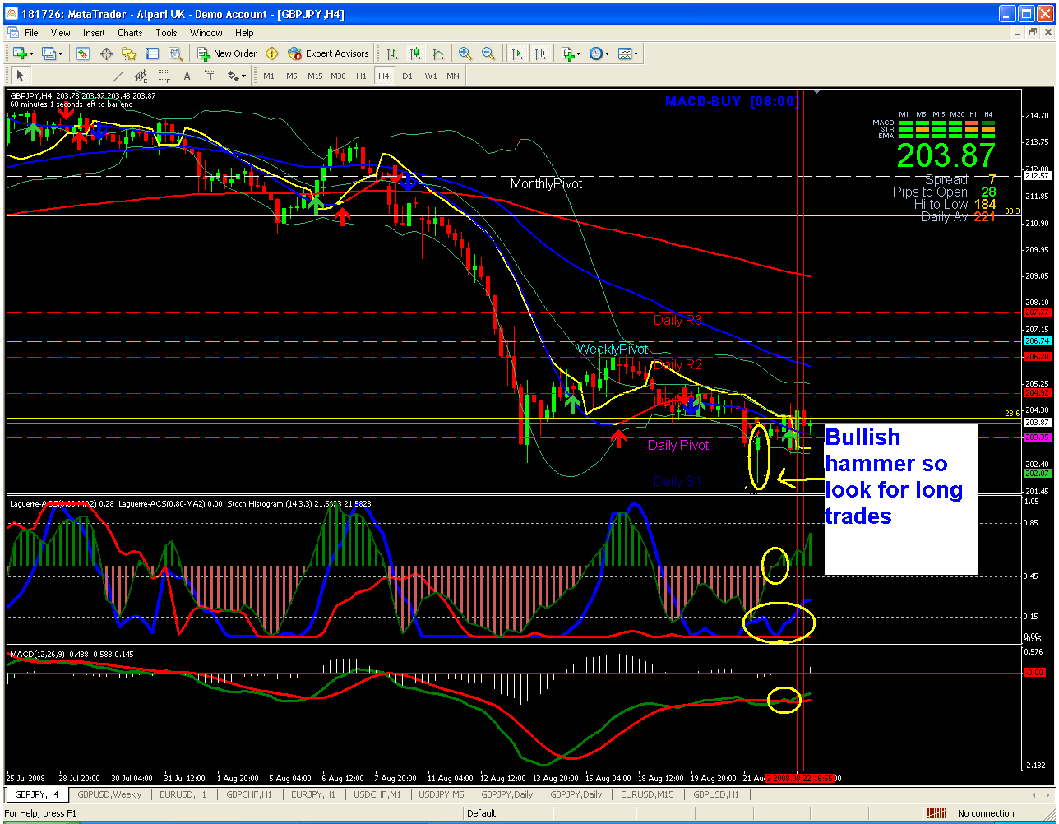The width and height of the screenshot is (1059, 824).
Task: Switch to the GBPUSD,H1 chart tab
Action: coord(715,794)
